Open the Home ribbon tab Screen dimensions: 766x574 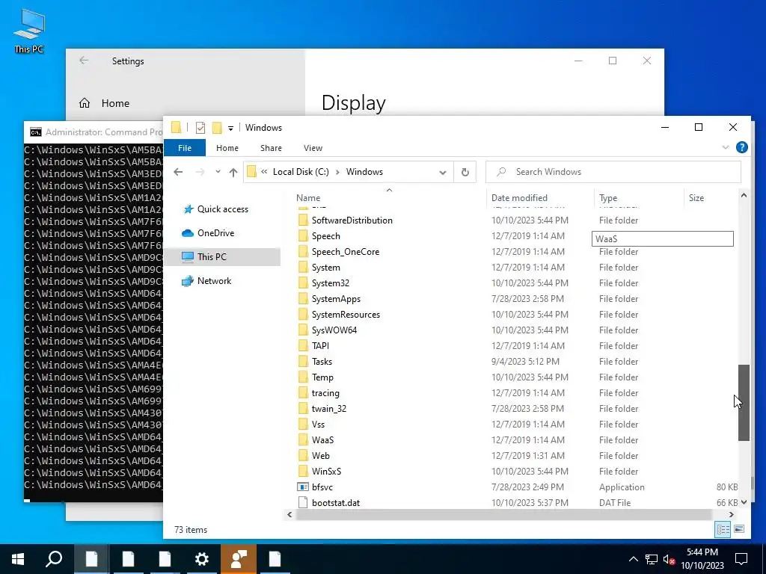[227, 148]
